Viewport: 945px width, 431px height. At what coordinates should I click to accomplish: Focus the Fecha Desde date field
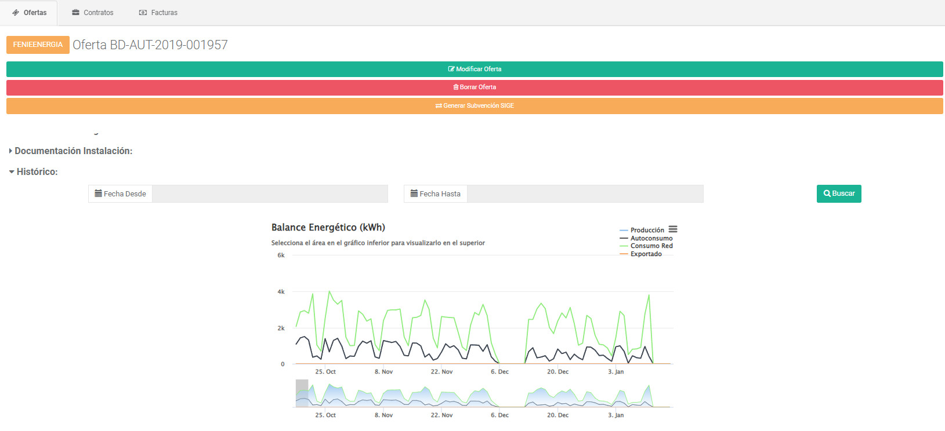point(270,194)
